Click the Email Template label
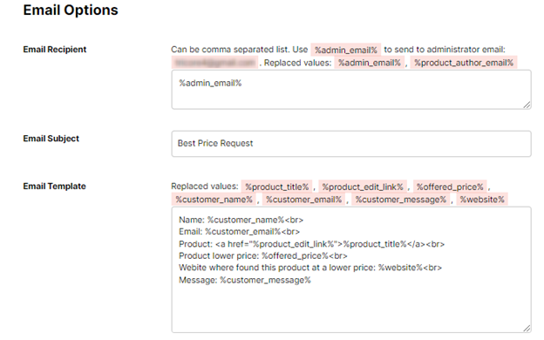This screenshot has width=544, height=340. (x=54, y=186)
